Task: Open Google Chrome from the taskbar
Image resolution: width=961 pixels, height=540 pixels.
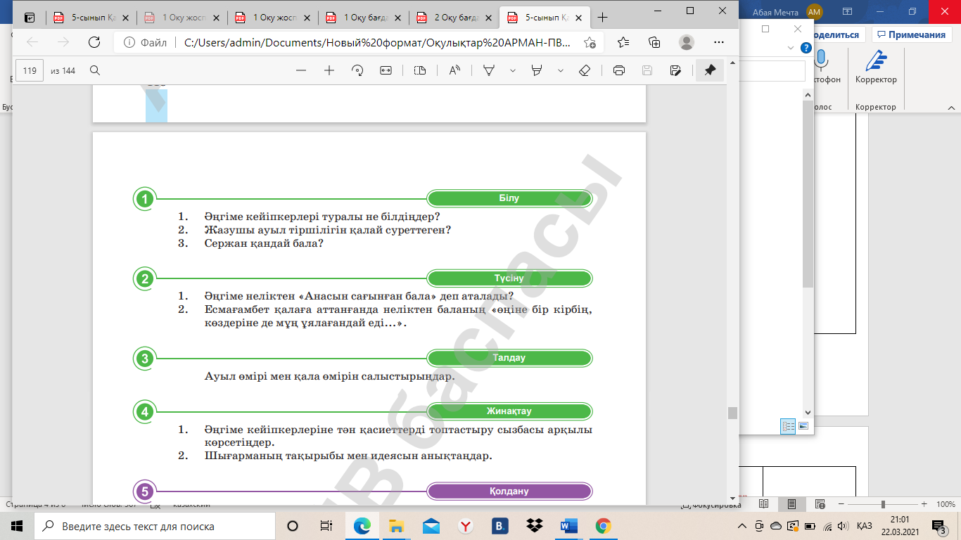Action: point(603,526)
